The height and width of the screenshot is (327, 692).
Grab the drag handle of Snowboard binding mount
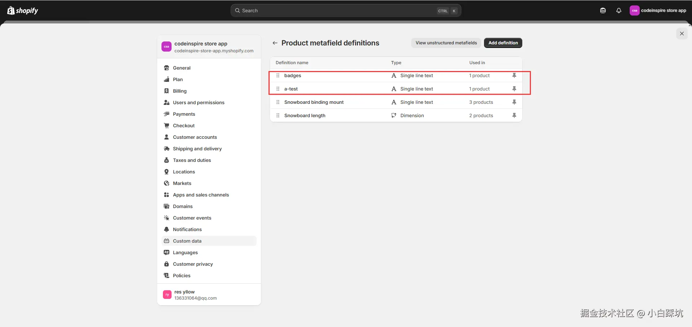pos(278,102)
